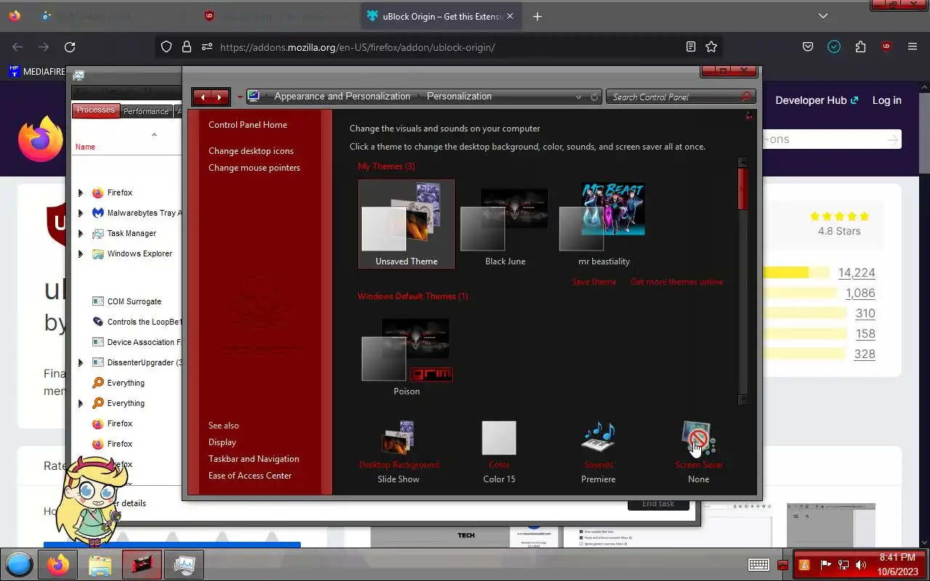Screen dimensions: 930x581
Task: Open the Firefox hamburger application menu
Action: coord(913,47)
